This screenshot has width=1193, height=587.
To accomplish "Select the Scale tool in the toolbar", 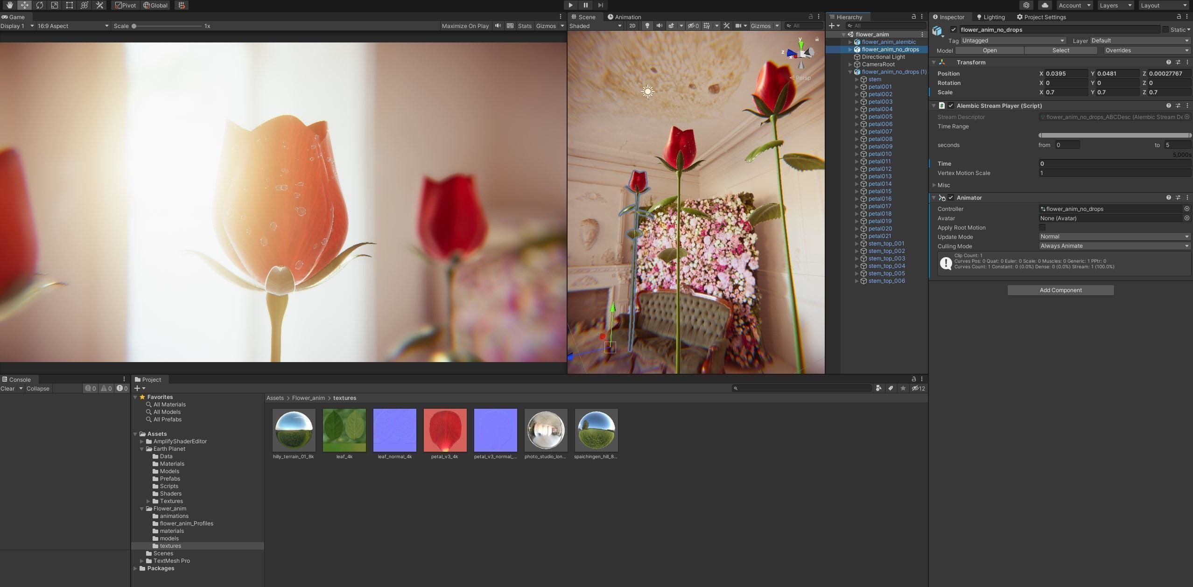I will pos(54,5).
